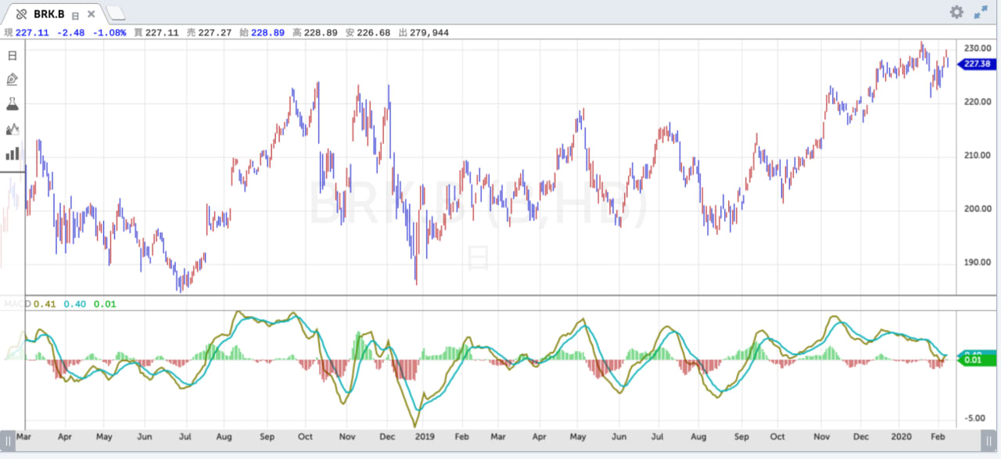Click the 高 high price 228.89

point(321,33)
